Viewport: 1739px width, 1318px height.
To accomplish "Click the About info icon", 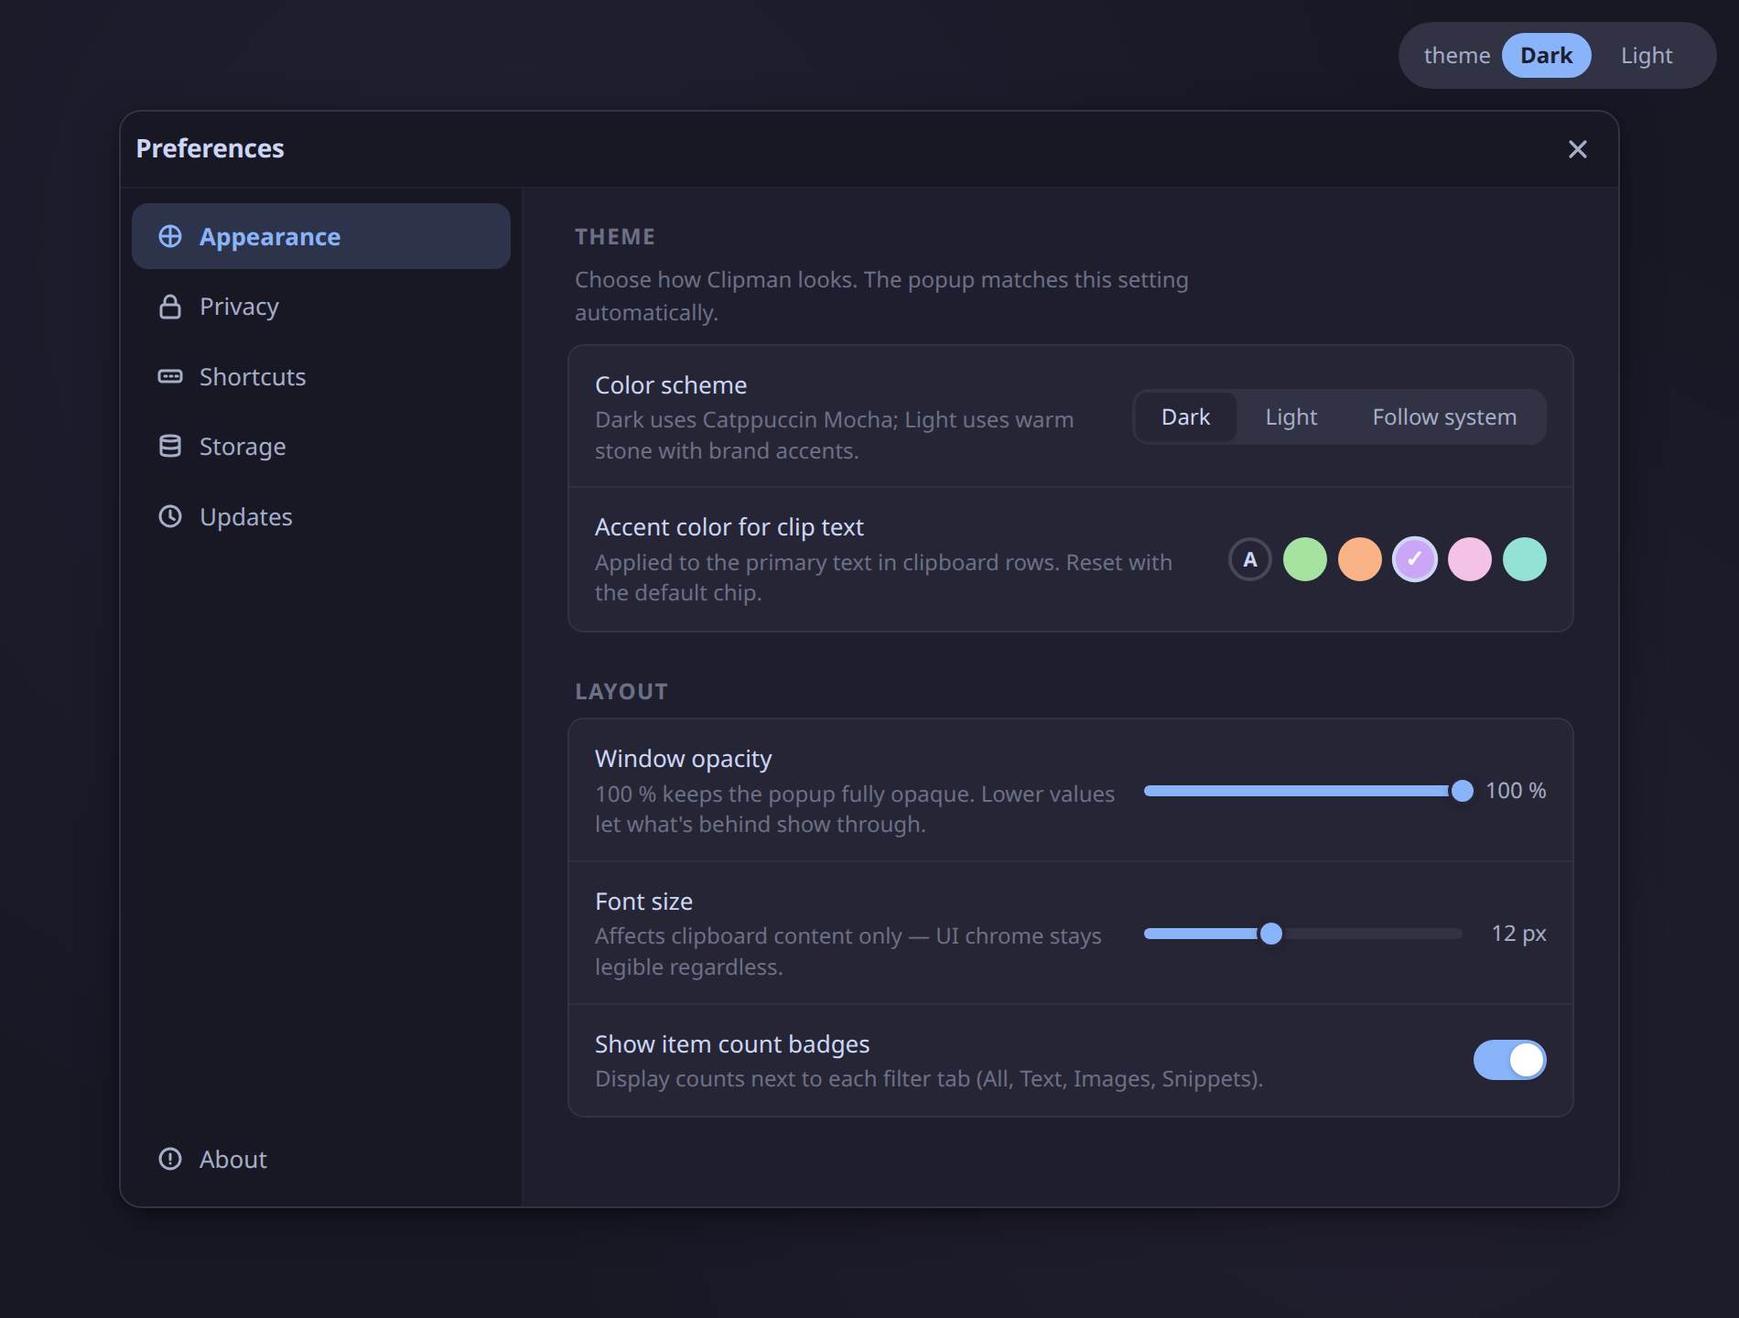I will pyautogui.click(x=170, y=1159).
